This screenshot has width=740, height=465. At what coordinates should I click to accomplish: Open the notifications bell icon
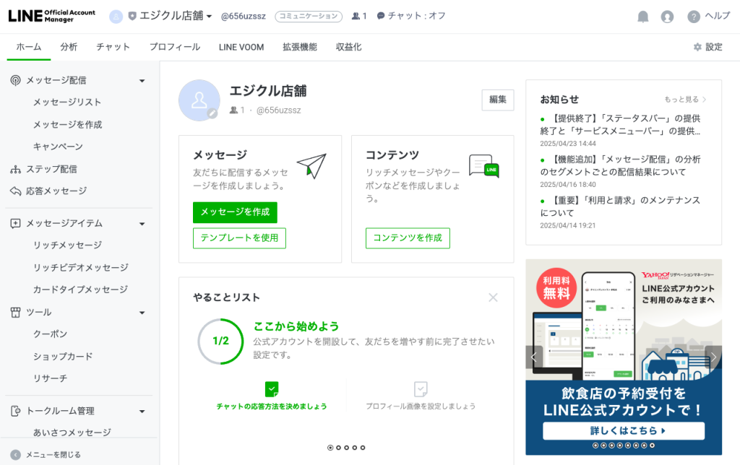[642, 17]
